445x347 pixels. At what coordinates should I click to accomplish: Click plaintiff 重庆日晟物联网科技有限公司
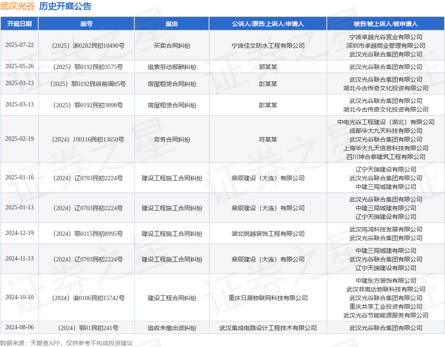click(x=268, y=298)
